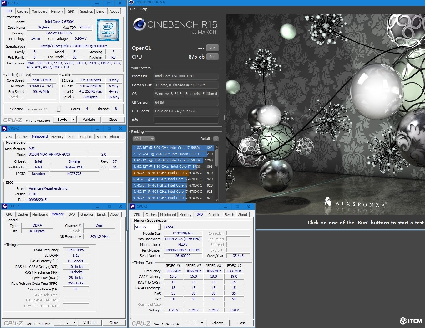
Task: Click Tools button in the SPD tab window
Action: tap(191, 323)
